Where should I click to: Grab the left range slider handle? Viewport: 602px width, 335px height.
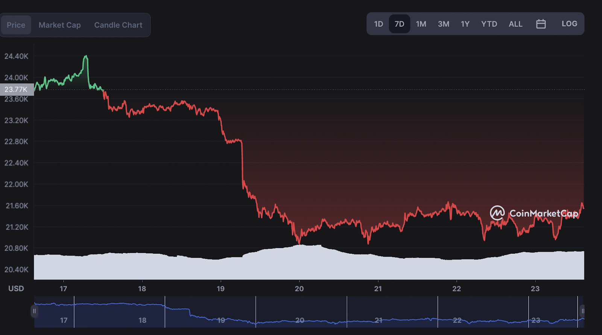click(34, 311)
